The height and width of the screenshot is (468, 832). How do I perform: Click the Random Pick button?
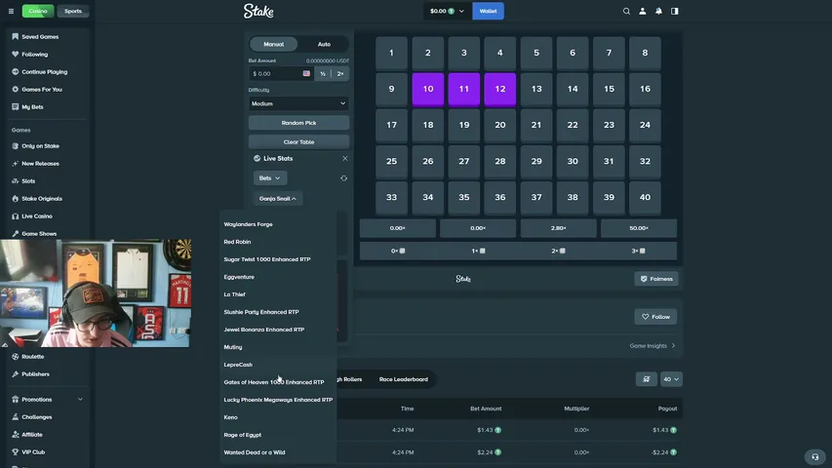pos(298,123)
